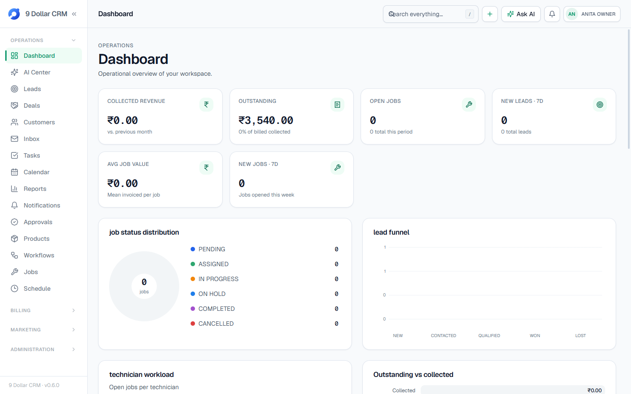Screen dimensions: 631x394
Task: Collapse the Operations section chevron
Action: tap(74, 40)
